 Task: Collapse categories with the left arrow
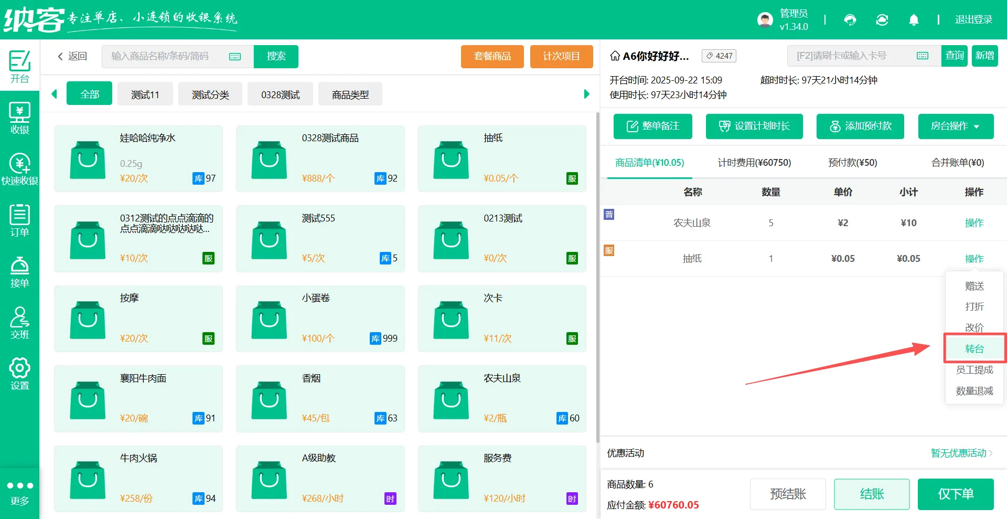pos(54,93)
